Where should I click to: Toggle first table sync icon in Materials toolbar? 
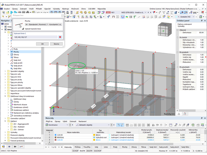pyautogui.click(x=118, y=125)
